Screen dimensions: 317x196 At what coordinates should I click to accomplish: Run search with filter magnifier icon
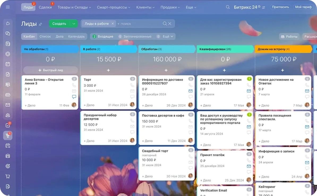tap(165, 24)
